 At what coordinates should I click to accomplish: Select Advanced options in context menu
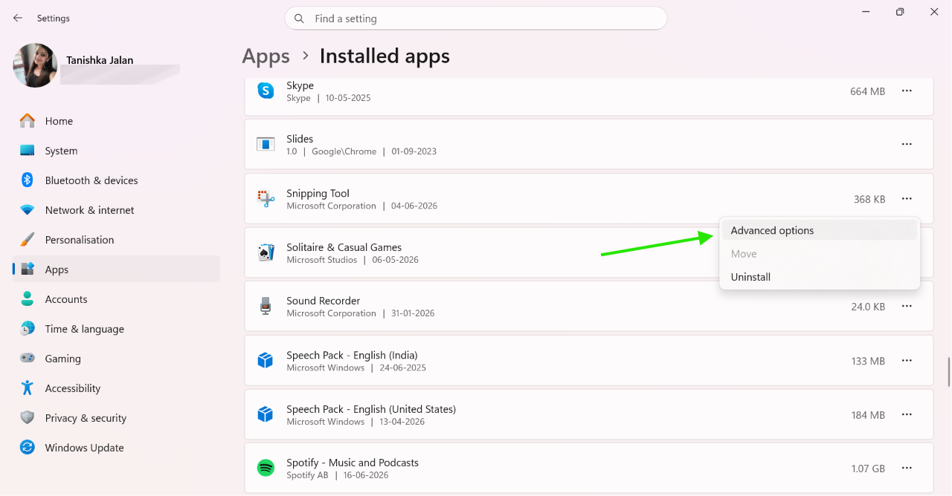820,230
